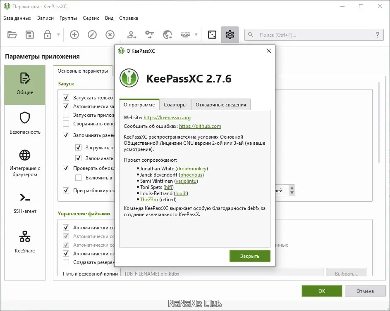
Task: Open database folder icon in toolbar
Action: pos(12,35)
